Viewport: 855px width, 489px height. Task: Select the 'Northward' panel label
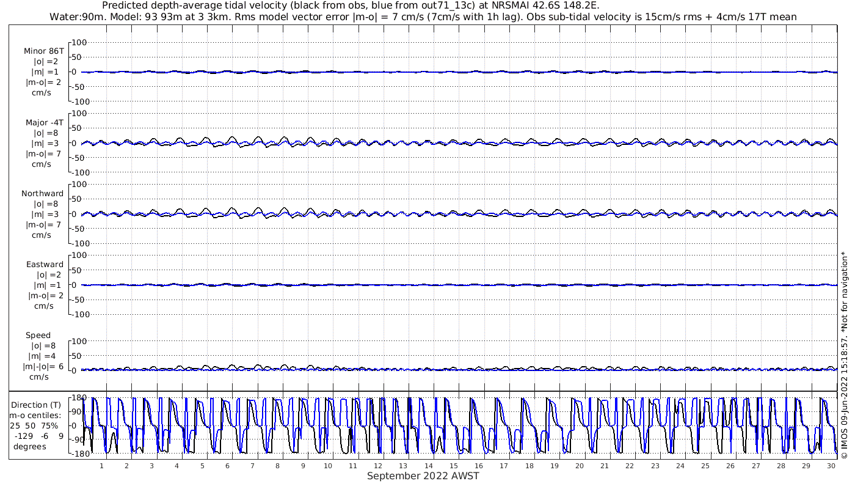tap(43, 193)
